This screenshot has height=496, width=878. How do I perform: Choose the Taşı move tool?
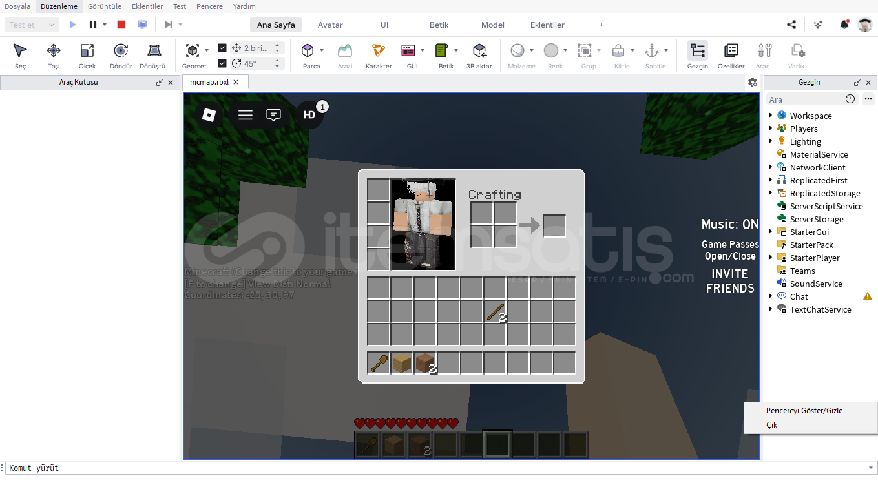click(x=54, y=56)
